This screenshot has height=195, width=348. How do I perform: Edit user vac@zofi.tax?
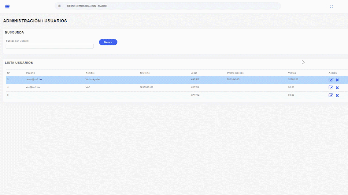331,87
